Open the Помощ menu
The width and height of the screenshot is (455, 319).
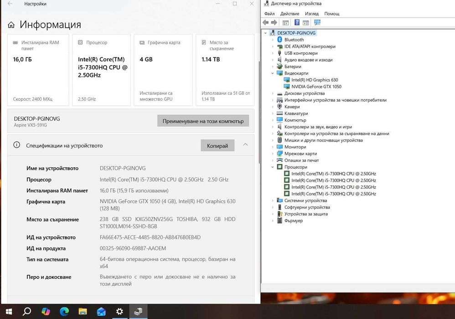coord(331,14)
